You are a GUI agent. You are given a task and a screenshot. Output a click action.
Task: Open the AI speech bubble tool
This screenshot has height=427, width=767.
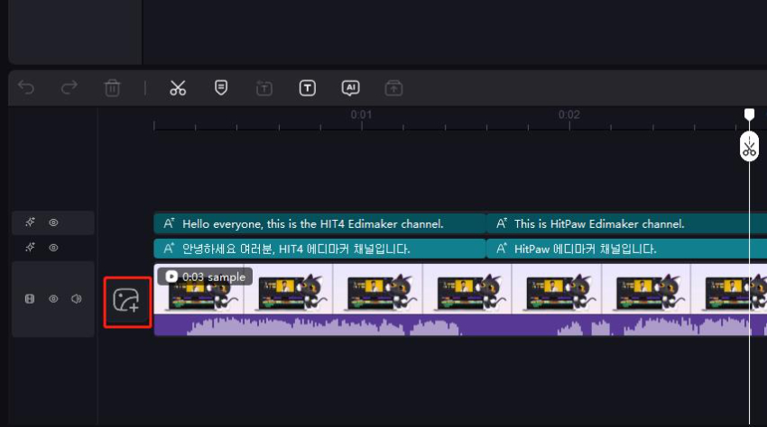350,87
